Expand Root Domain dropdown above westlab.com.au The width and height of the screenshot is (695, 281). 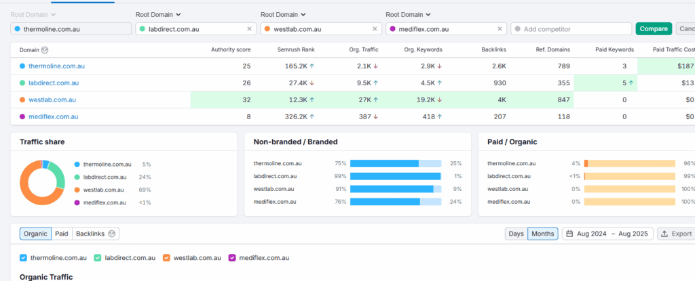pos(283,14)
